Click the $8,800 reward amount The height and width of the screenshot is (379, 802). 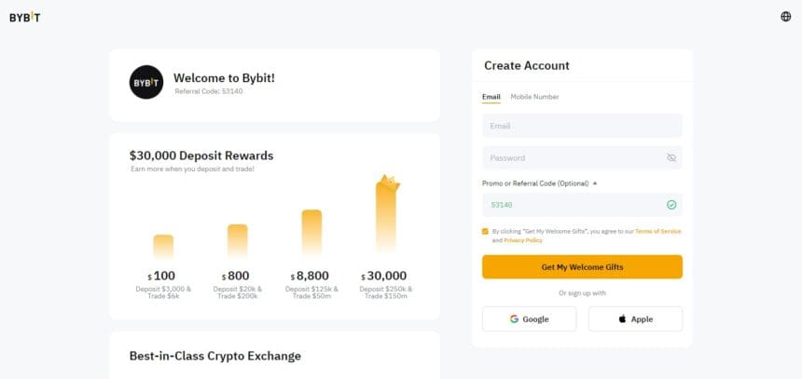310,277
